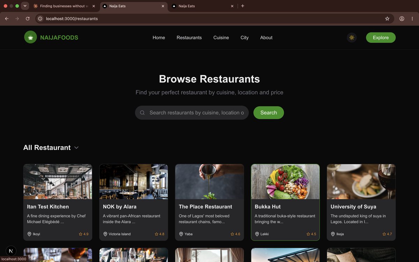Close the 'Finding businesses without' tab
This screenshot has width=419, height=262.
(94, 6)
